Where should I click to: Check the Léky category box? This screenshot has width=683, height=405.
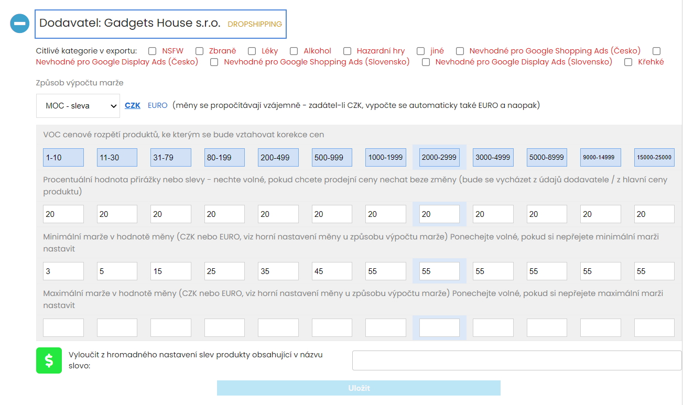(x=252, y=51)
